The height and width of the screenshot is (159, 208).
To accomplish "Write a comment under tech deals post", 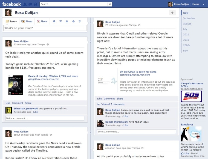I will click(x=45, y=118).
